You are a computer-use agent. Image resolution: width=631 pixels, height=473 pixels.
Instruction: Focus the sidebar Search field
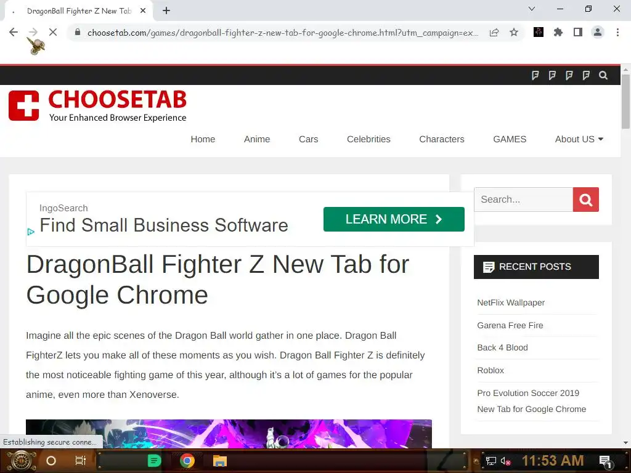tap(523, 200)
